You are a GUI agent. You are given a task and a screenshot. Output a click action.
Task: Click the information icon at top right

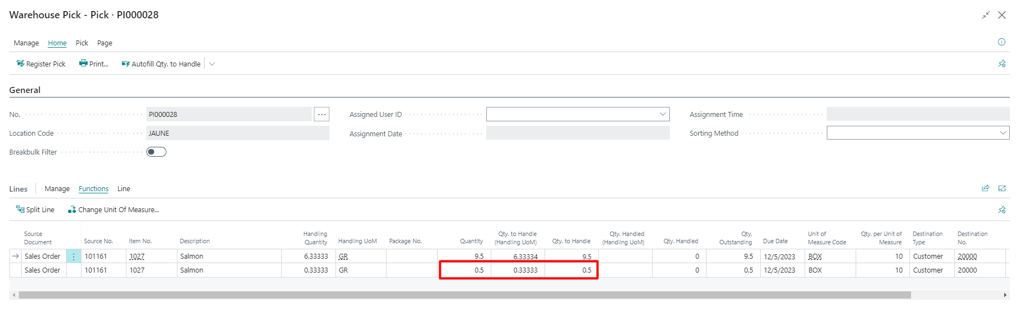[1001, 42]
